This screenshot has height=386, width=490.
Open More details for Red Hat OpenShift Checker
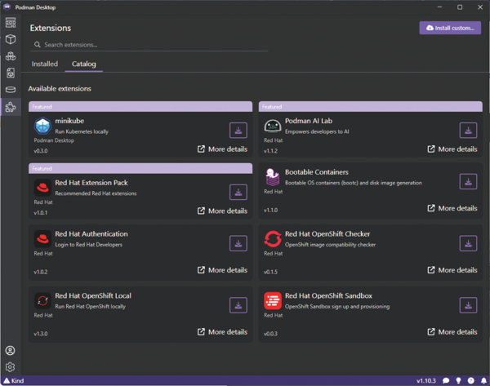click(452, 270)
